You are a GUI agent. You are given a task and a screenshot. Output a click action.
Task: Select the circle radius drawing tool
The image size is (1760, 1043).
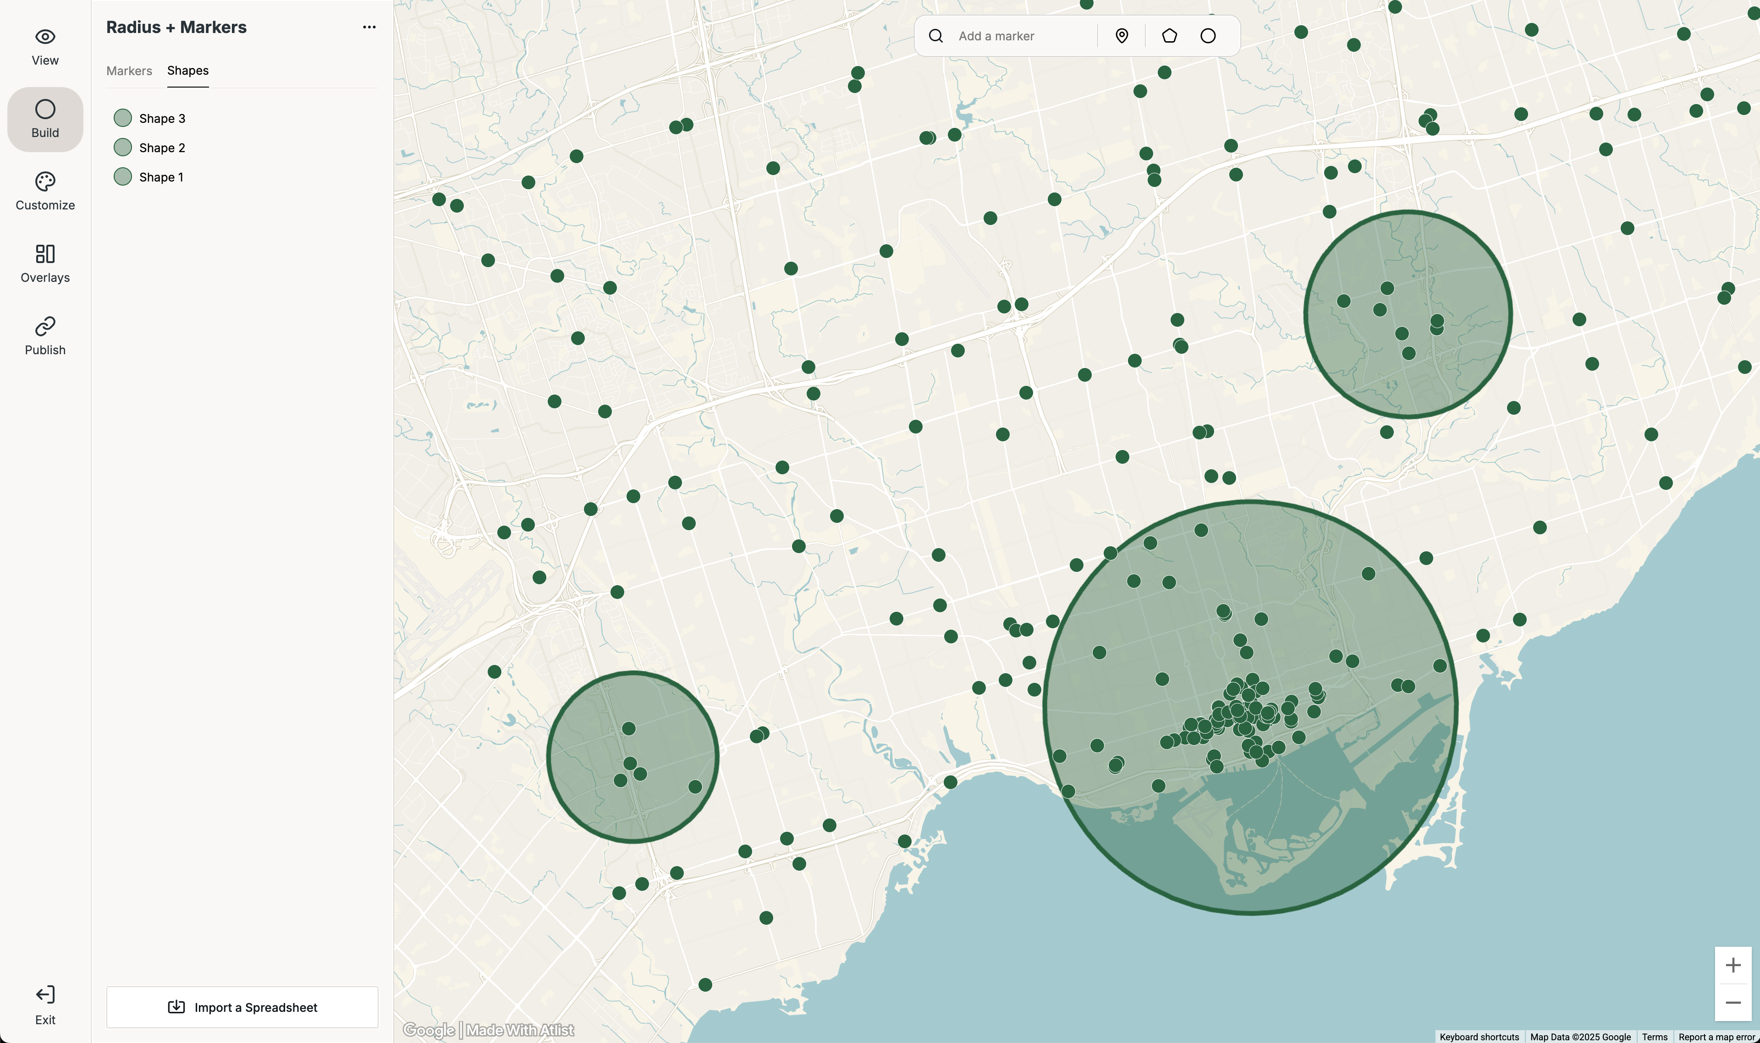coord(1208,36)
